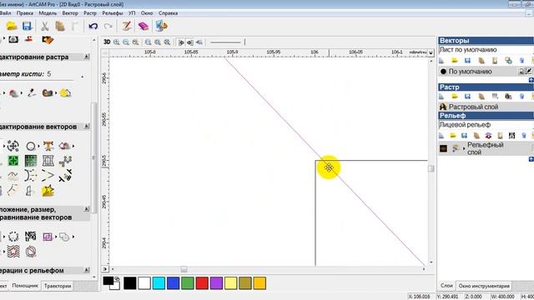Open the notes icon with red pencil
Image resolution: width=534 pixels, height=300 pixels.
(x=127, y=26)
